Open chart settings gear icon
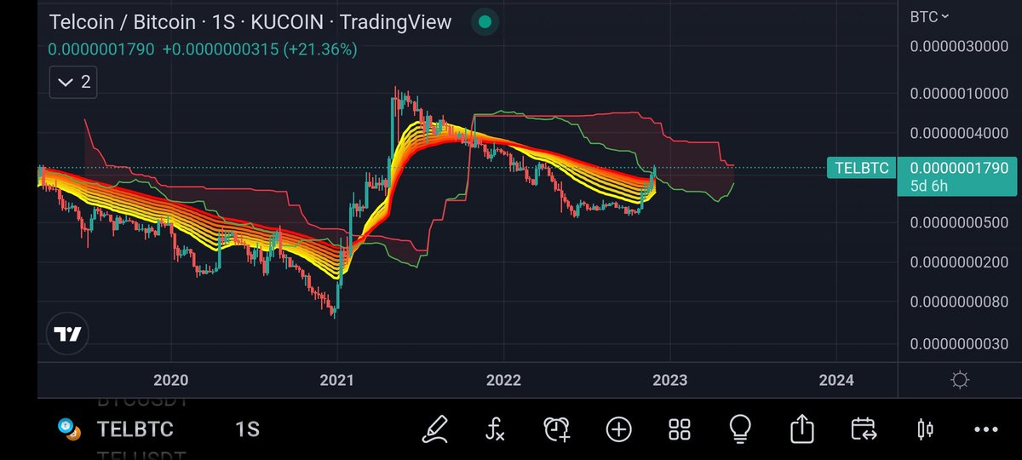 [x=960, y=380]
